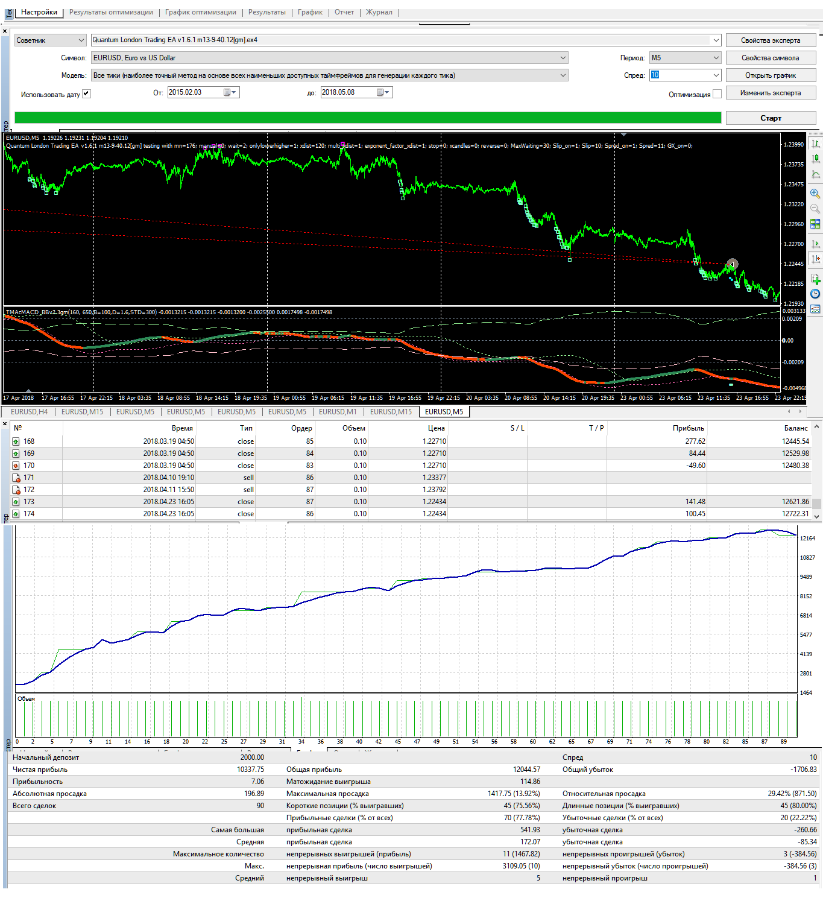Zoom out the chart with magnifier
Viewport: 823px width, 898px height.
coord(815,209)
